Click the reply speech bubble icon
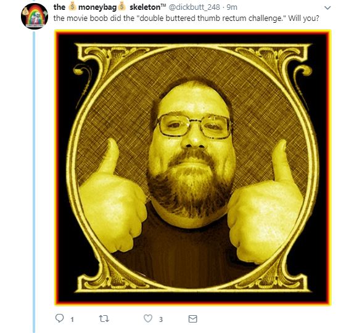The image size is (354, 333). click(60, 318)
